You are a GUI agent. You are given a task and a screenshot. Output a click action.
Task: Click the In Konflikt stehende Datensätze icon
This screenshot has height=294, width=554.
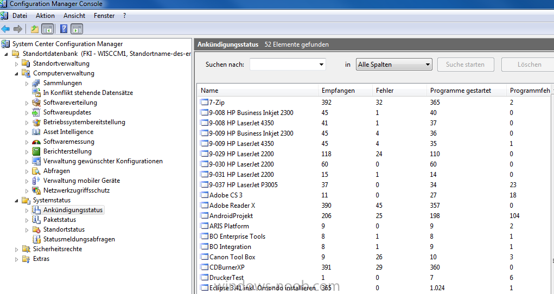click(x=36, y=93)
